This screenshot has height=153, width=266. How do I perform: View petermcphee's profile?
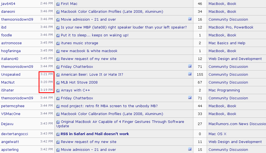click(x=13, y=106)
